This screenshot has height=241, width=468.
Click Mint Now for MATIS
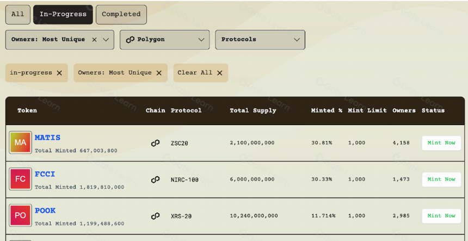click(x=441, y=143)
